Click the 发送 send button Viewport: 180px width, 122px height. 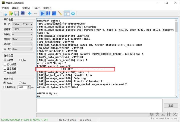point(171,106)
